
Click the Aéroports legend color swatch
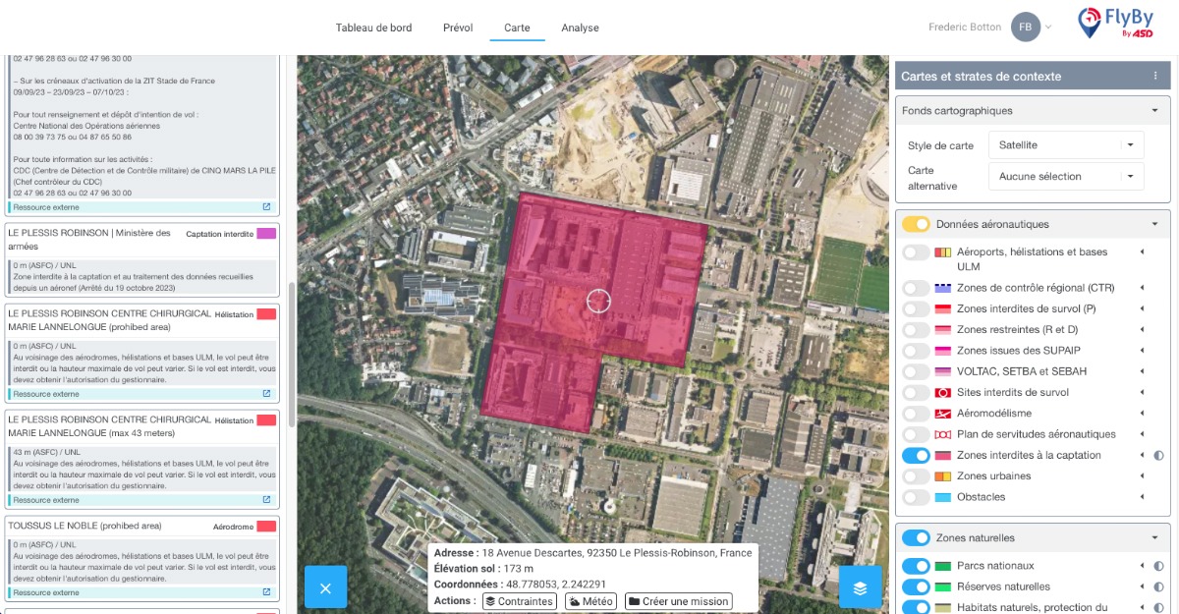point(942,252)
